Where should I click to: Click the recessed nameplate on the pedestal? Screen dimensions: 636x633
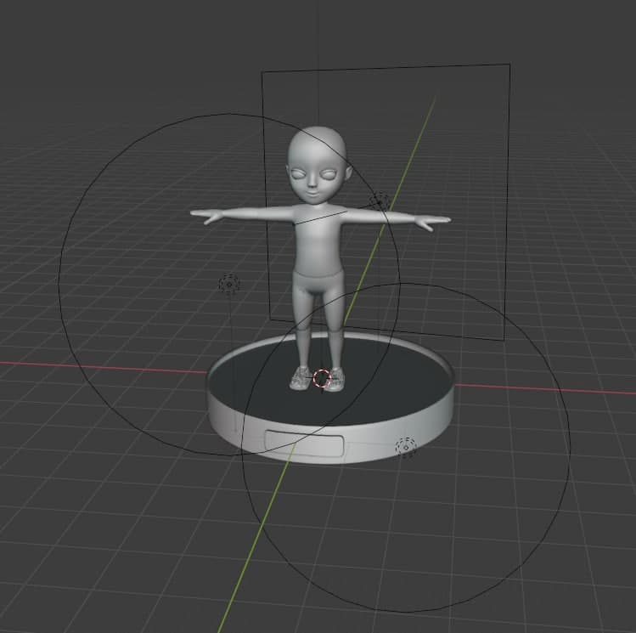coord(304,444)
